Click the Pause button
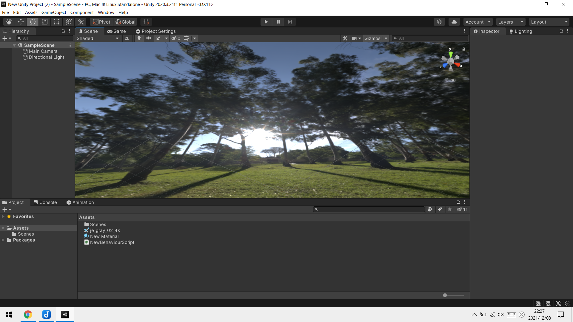Viewport: 573px width, 322px height. click(x=278, y=22)
